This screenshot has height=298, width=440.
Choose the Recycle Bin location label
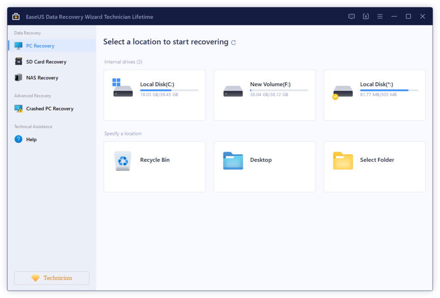155,160
